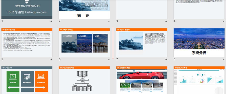The height and width of the screenshot is (94, 226).
Task: Select the 管理员主界面 dashboard slide
Action: 199,80
